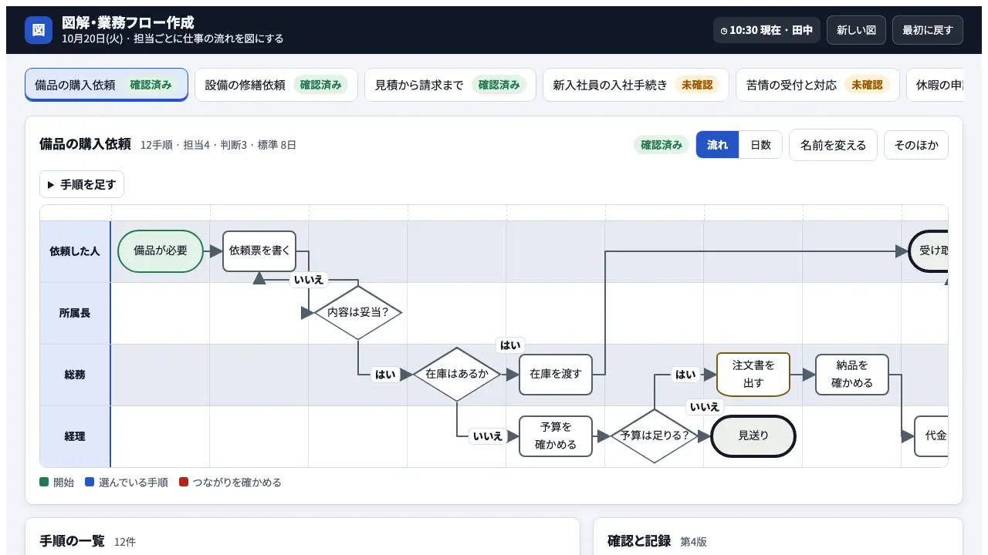The height and width of the screenshot is (555, 988).
Task: Open the 新しい図 button
Action: [x=856, y=30]
